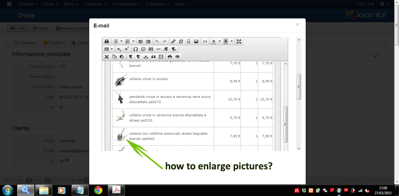This screenshot has width=399, height=196.
Task: Expand the Sistema submenu dropdown
Action: pyautogui.click(x=26, y=43)
